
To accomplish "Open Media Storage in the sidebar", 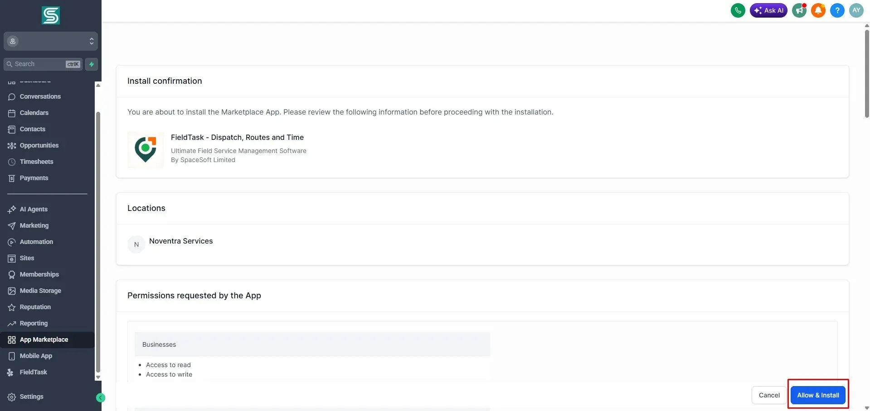I will tap(47, 291).
